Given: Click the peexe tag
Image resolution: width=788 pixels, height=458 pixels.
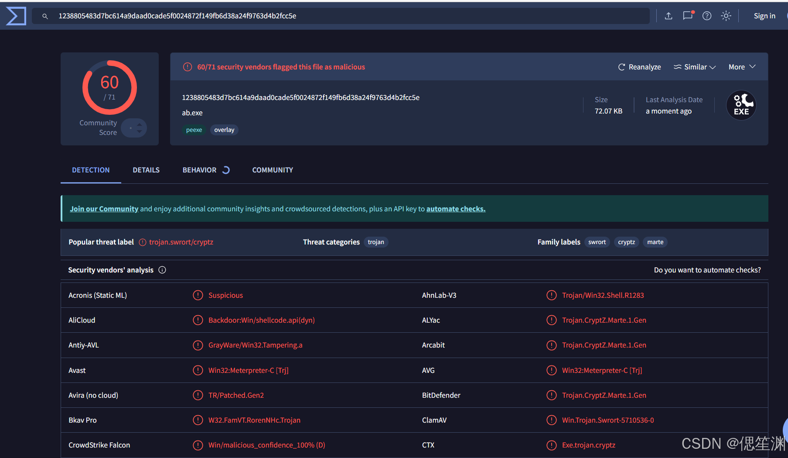Looking at the screenshot, I should tap(194, 130).
